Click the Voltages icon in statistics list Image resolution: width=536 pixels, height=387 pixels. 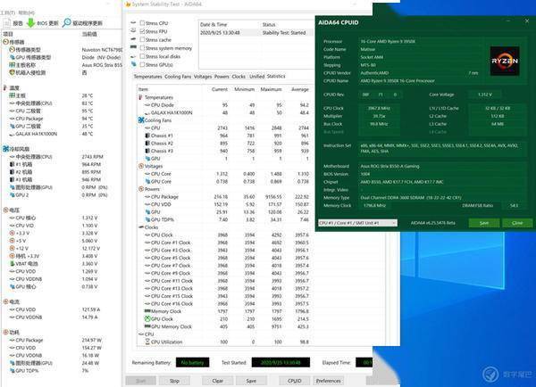(x=141, y=166)
